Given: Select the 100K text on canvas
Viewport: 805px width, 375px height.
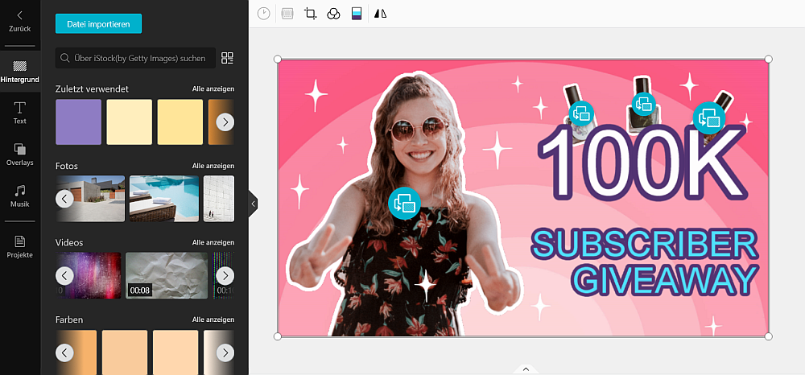Looking at the screenshot, I should pyautogui.click(x=642, y=163).
